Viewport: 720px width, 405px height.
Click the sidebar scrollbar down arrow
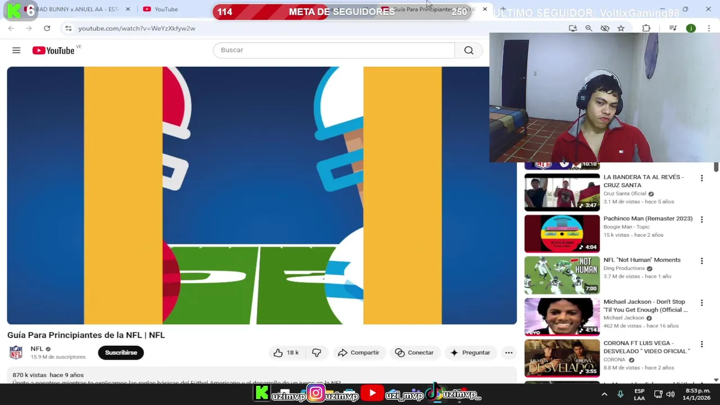[x=716, y=380]
